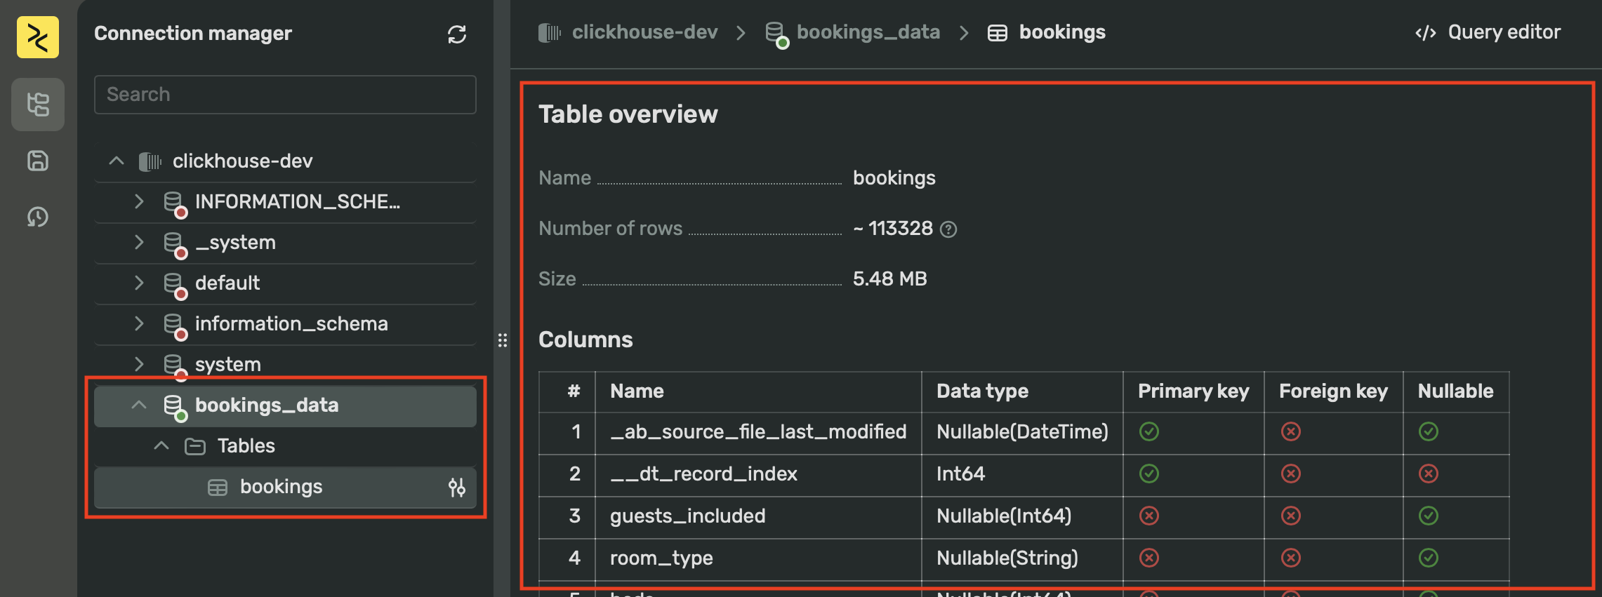The width and height of the screenshot is (1602, 597).
Task: Open the query history sidebar icon
Action: pyautogui.click(x=38, y=217)
